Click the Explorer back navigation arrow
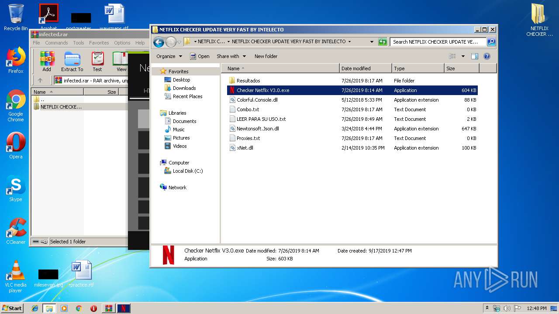The width and height of the screenshot is (559, 314). 159,42
